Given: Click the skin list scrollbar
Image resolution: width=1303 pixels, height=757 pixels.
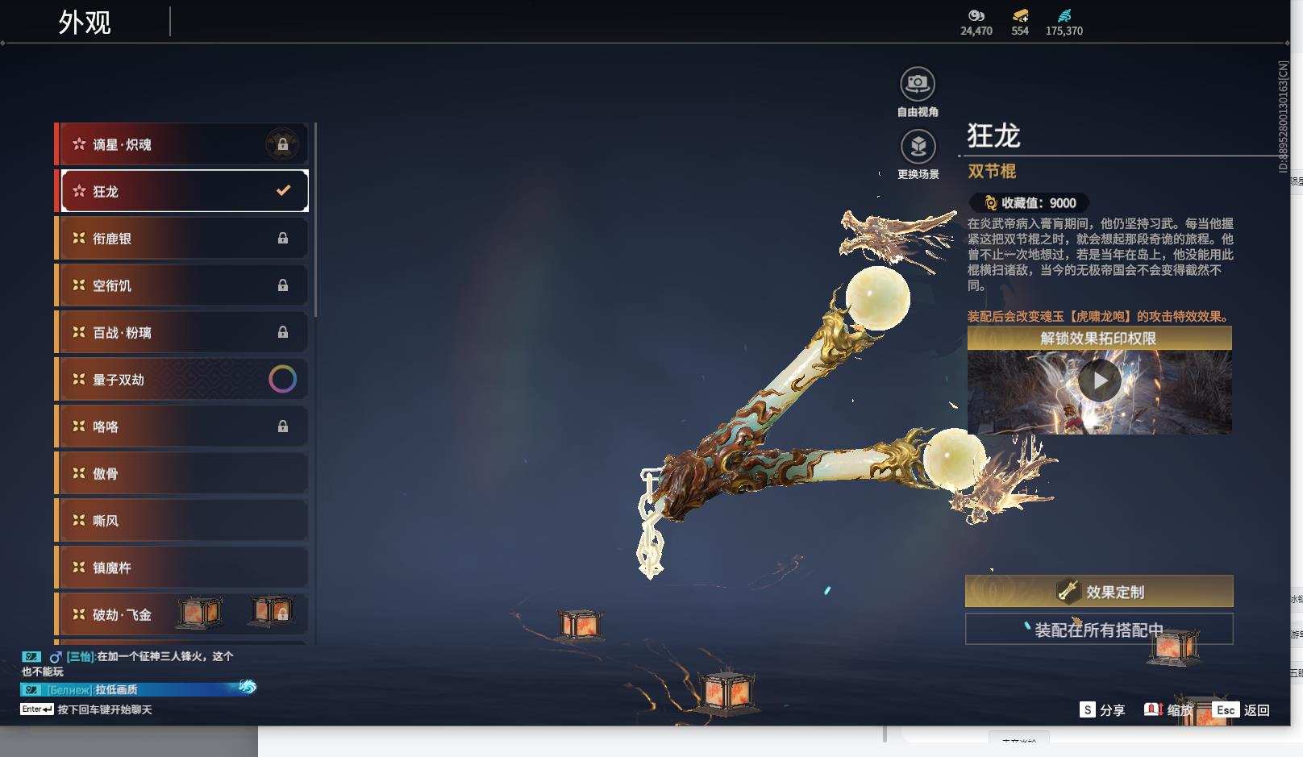Looking at the screenshot, I should click(x=315, y=219).
